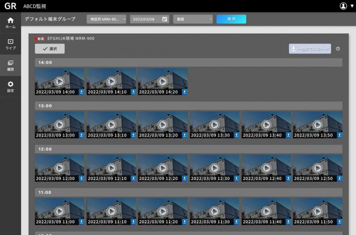356x235 pixels.
Task: Click the 一括ダウンロード bulk download button
Action: click(x=310, y=49)
